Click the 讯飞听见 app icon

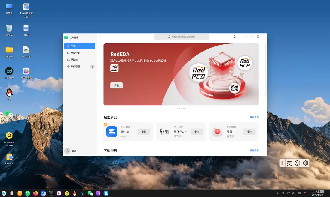pos(165,132)
